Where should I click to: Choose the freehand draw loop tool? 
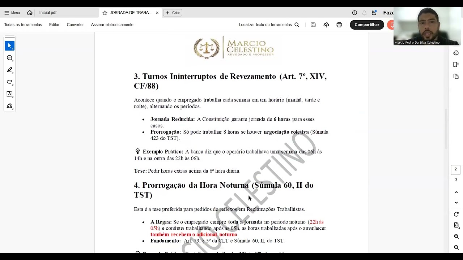coord(10,82)
